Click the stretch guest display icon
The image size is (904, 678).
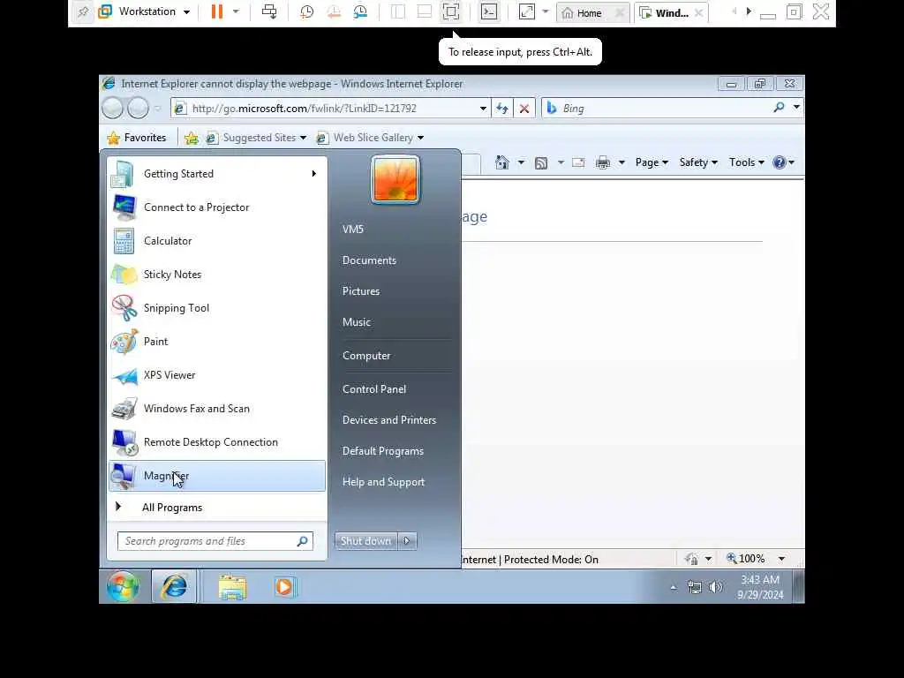[x=527, y=11]
